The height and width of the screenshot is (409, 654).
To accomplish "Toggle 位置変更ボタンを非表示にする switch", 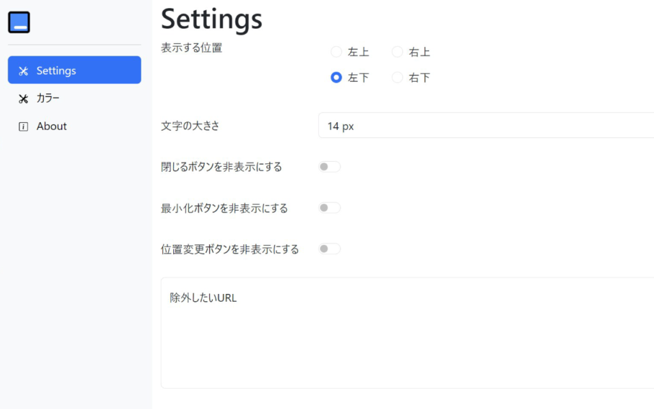I will (330, 249).
